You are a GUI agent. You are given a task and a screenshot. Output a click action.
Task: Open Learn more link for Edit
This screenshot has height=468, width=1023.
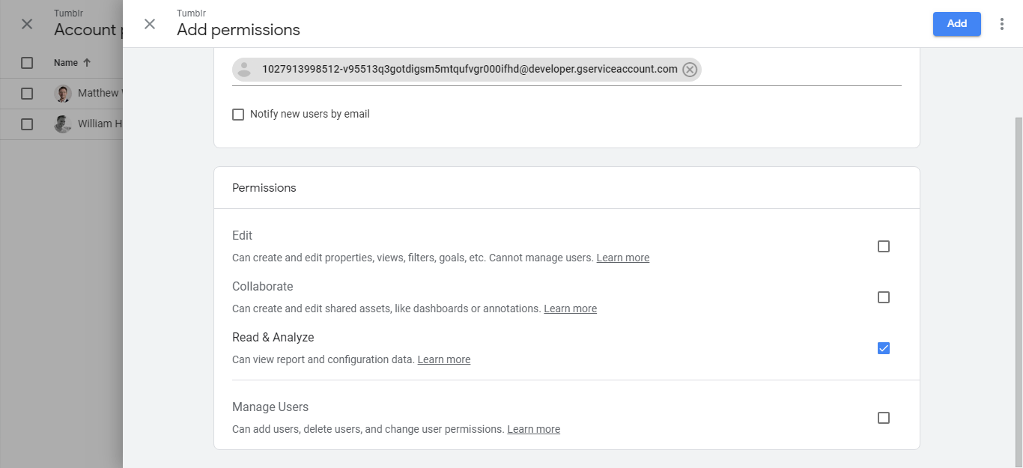pyautogui.click(x=622, y=258)
